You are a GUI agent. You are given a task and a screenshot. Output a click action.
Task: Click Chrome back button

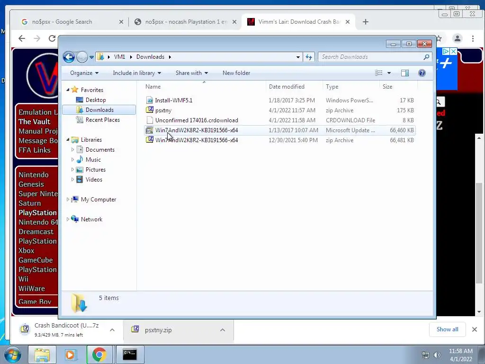click(22, 38)
